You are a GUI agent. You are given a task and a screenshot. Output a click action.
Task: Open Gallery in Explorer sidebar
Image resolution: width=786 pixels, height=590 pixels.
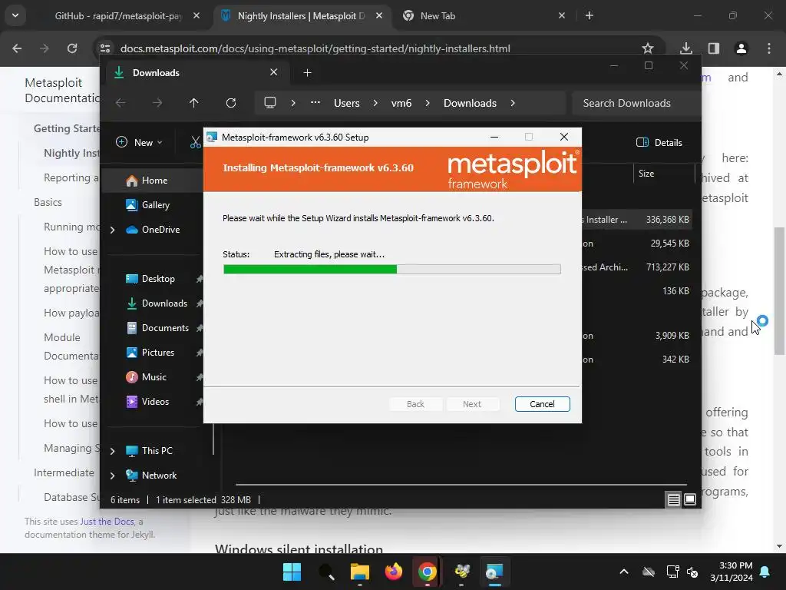coord(155,204)
